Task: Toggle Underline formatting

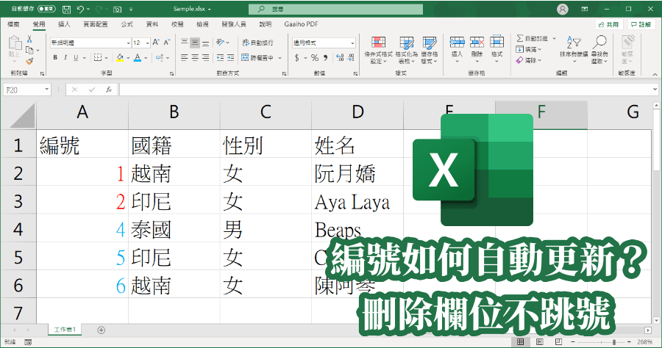Action: pos(76,57)
